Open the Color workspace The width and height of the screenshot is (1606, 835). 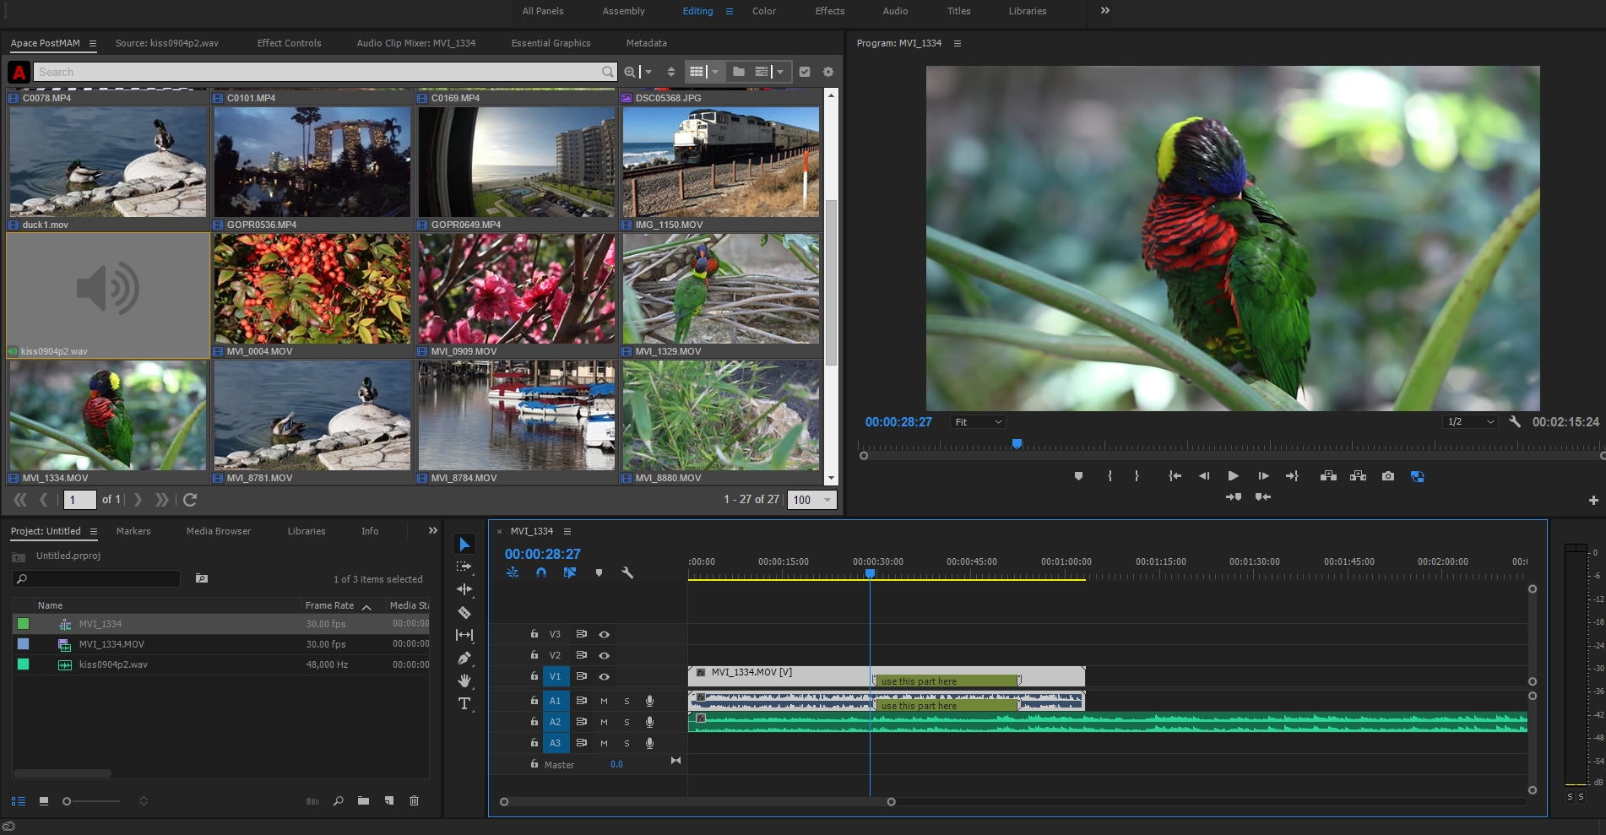tap(763, 11)
